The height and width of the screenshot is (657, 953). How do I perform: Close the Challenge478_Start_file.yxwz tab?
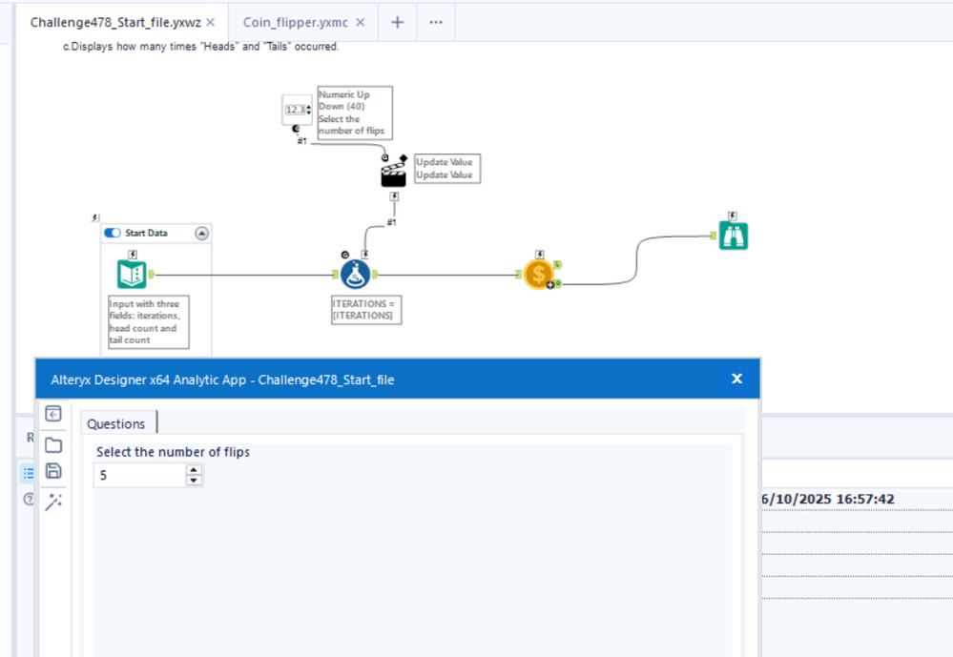tap(210, 23)
